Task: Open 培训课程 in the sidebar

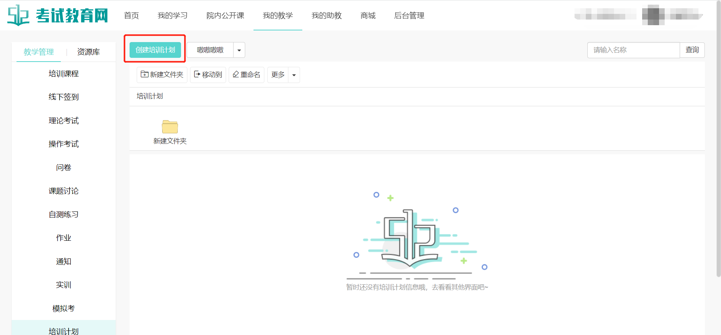Action: point(63,74)
